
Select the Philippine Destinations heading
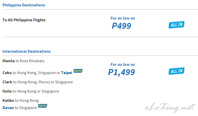point(24,5)
